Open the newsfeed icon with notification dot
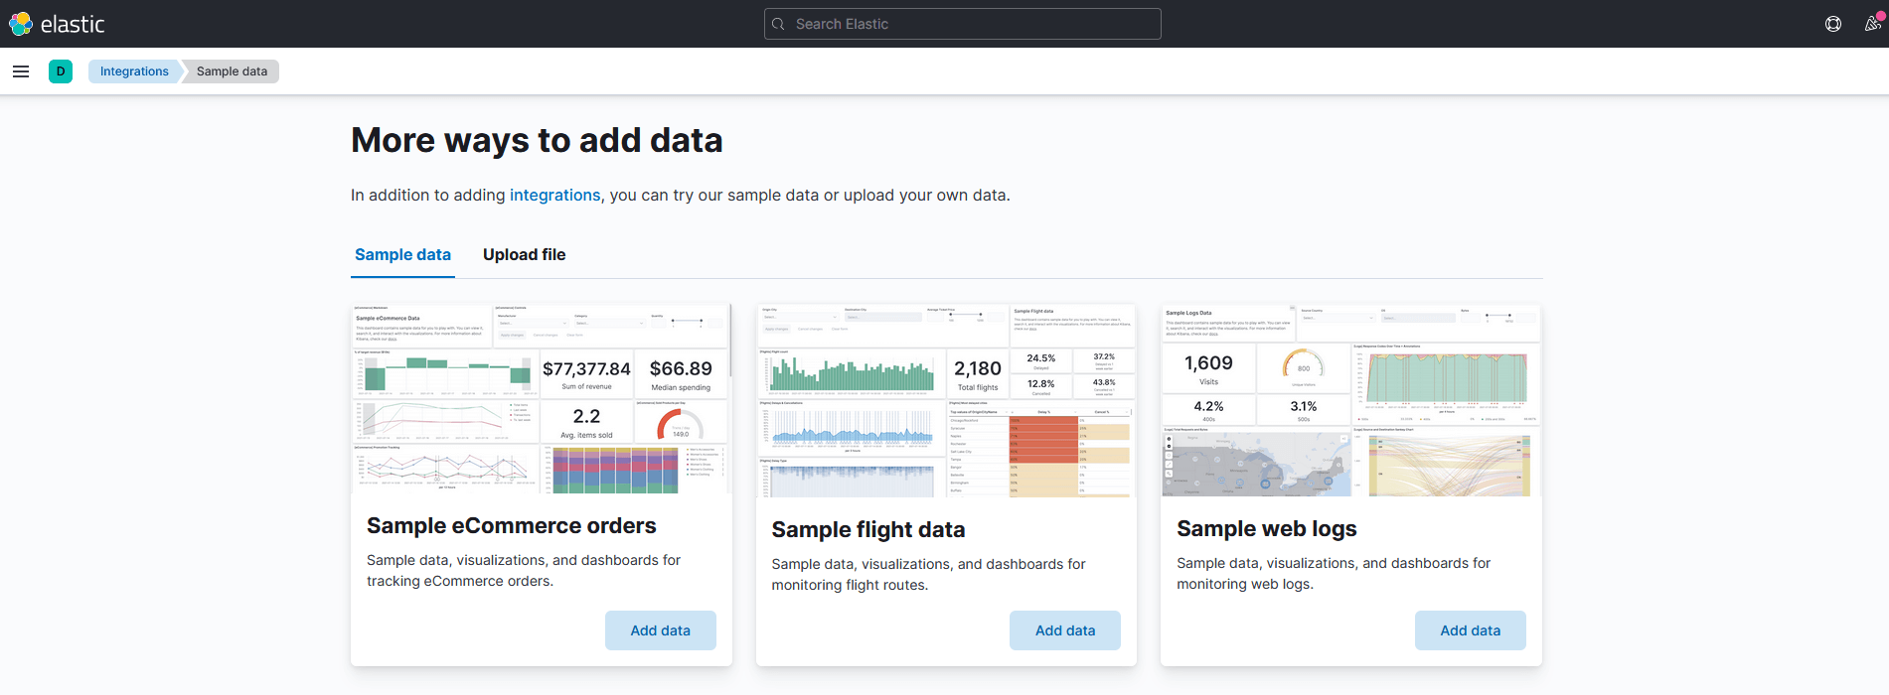This screenshot has height=695, width=1889. pyautogui.click(x=1872, y=24)
